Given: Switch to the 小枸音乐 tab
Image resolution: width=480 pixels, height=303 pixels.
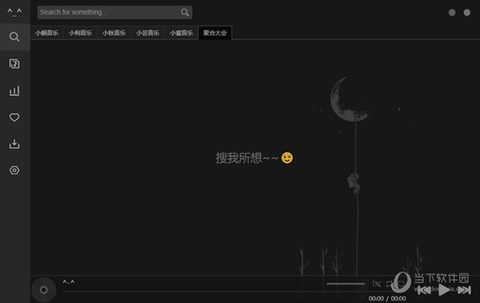Looking at the screenshot, I should [80, 33].
